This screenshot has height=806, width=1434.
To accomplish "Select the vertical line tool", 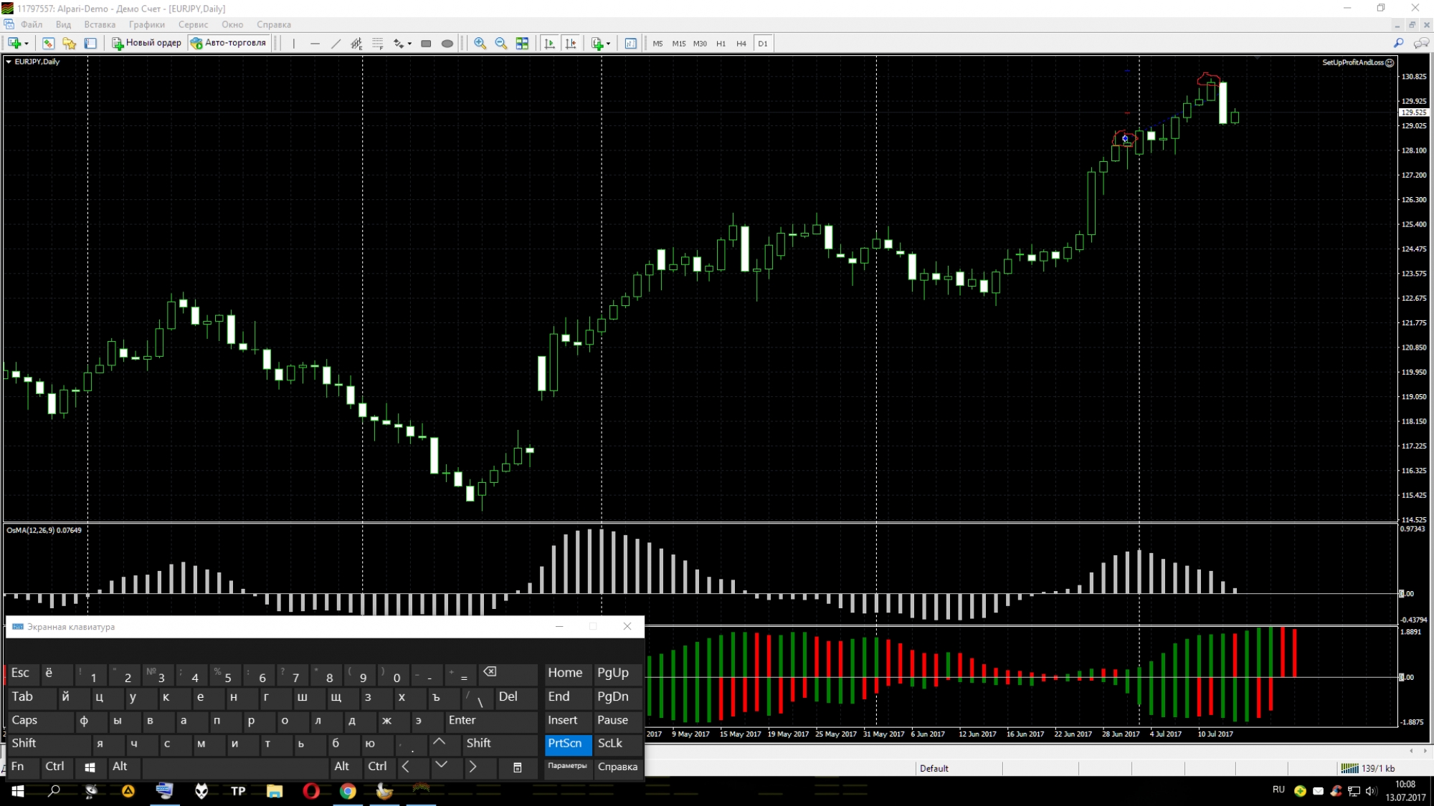I will pyautogui.click(x=294, y=44).
